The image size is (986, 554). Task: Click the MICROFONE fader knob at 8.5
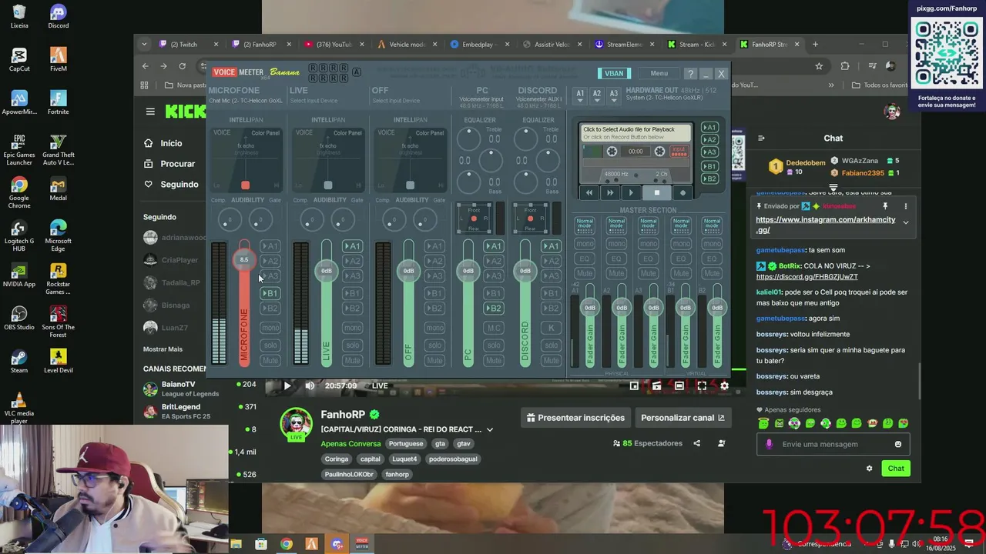click(244, 260)
